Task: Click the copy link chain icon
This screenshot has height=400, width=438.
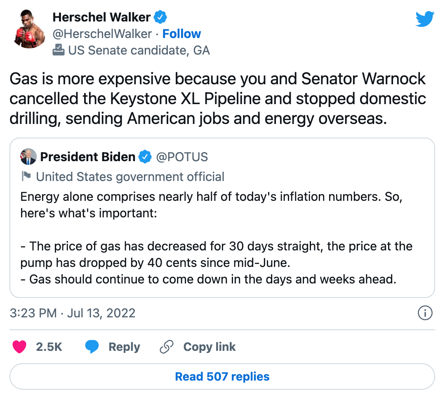Action: click(166, 347)
